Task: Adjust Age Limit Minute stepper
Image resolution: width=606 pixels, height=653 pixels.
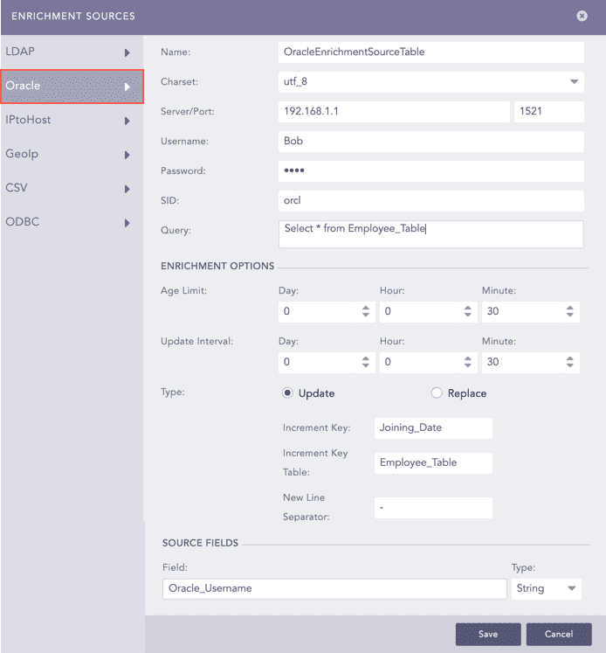Action: [x=569, y=311]
